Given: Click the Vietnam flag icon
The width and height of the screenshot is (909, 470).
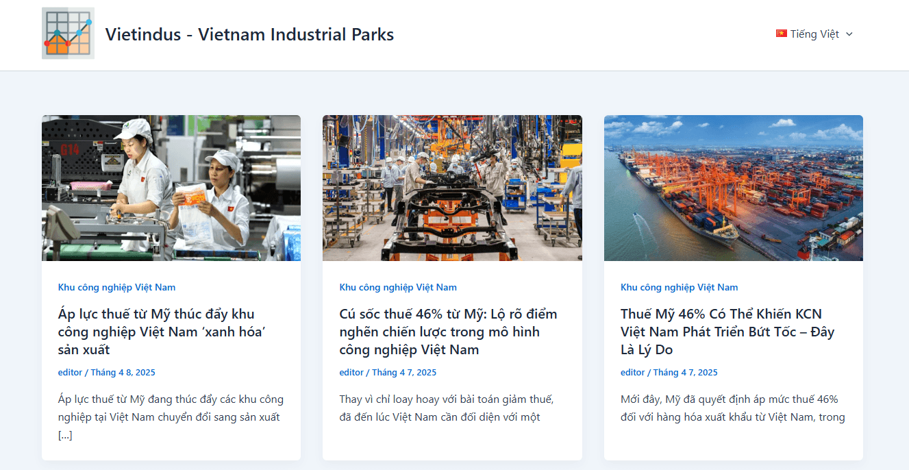Looking at the screenshot, I should point(782,34).
